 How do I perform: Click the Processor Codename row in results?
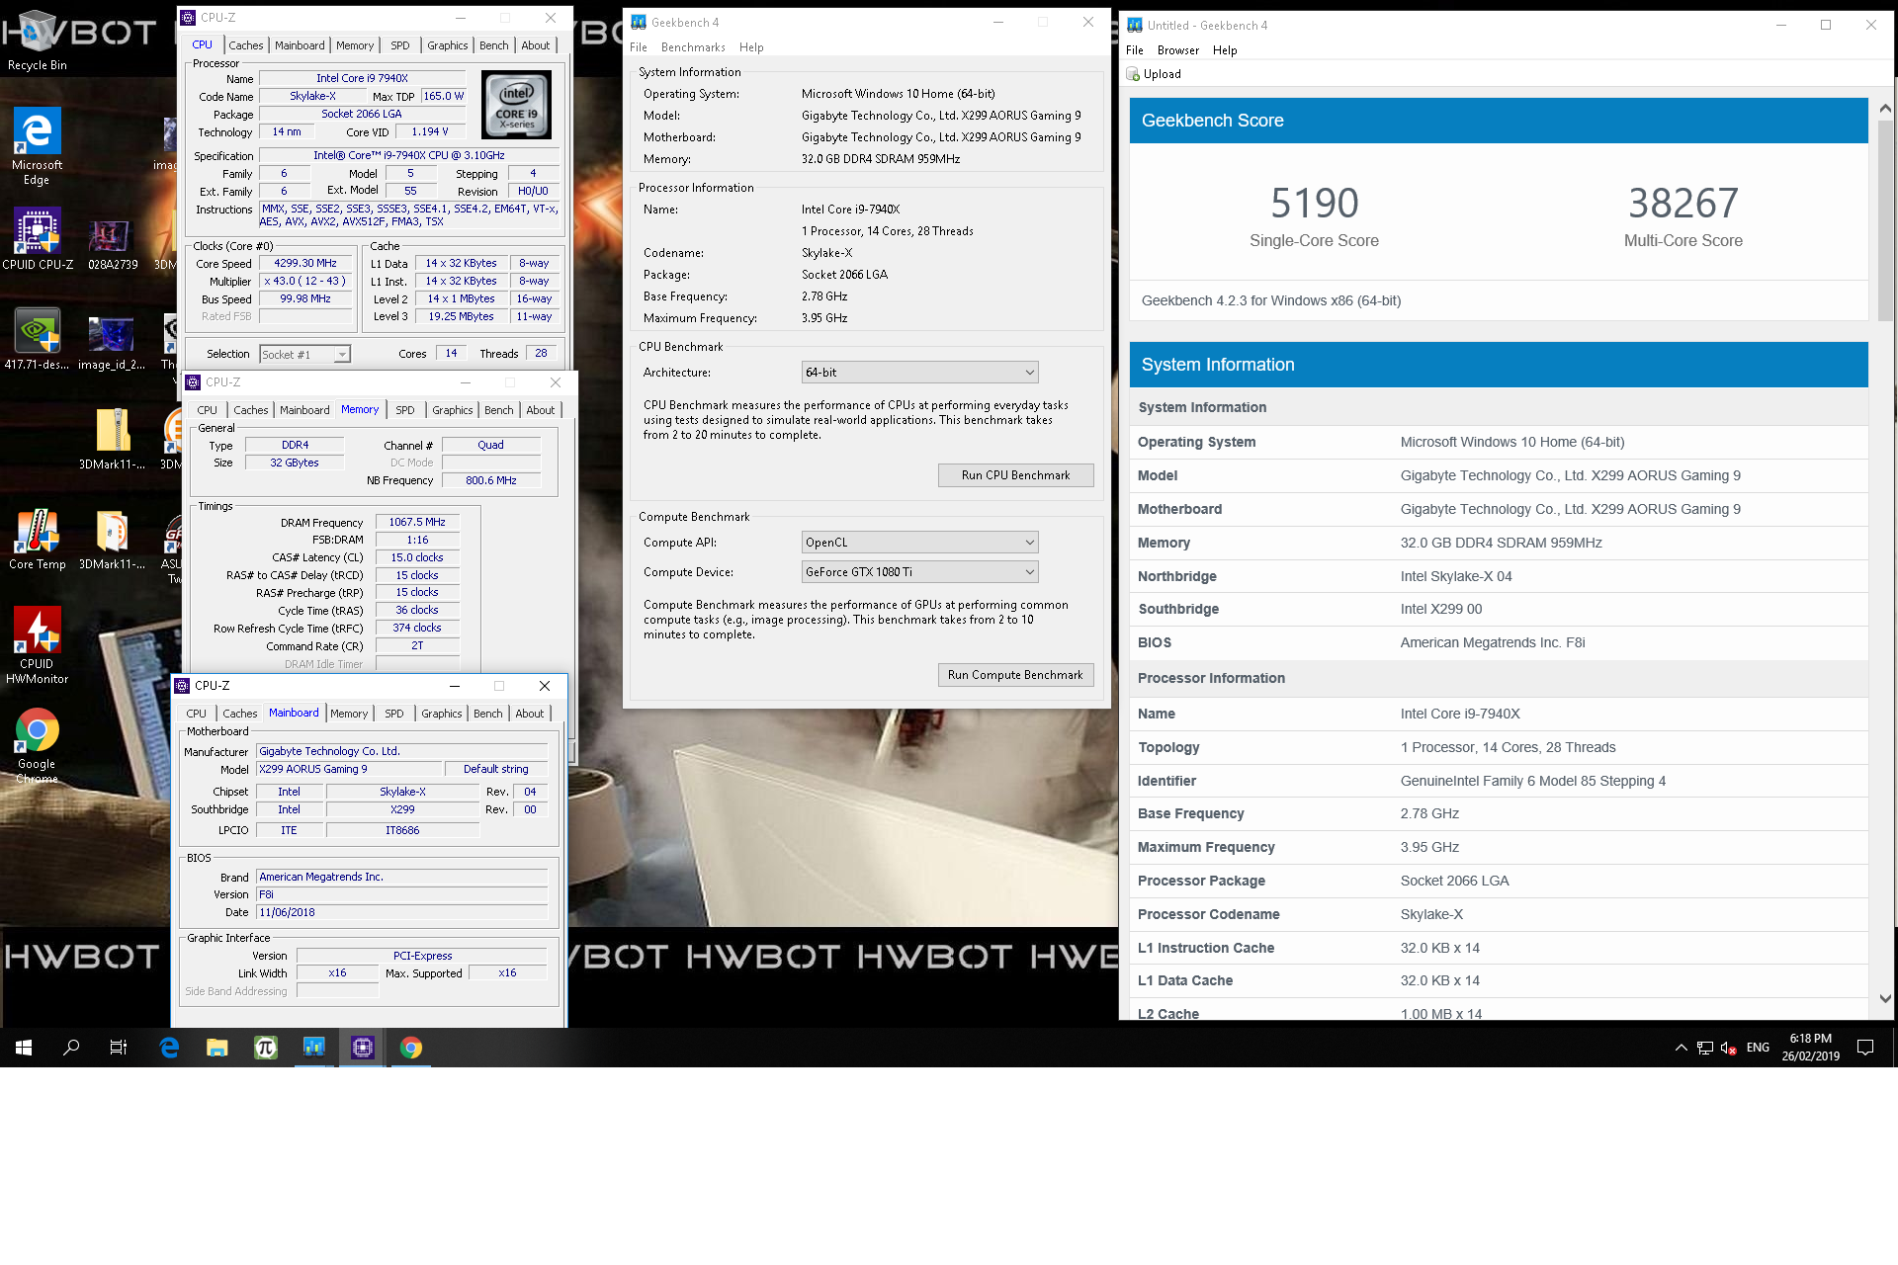pyautogui.click(x=1499, y=914)
